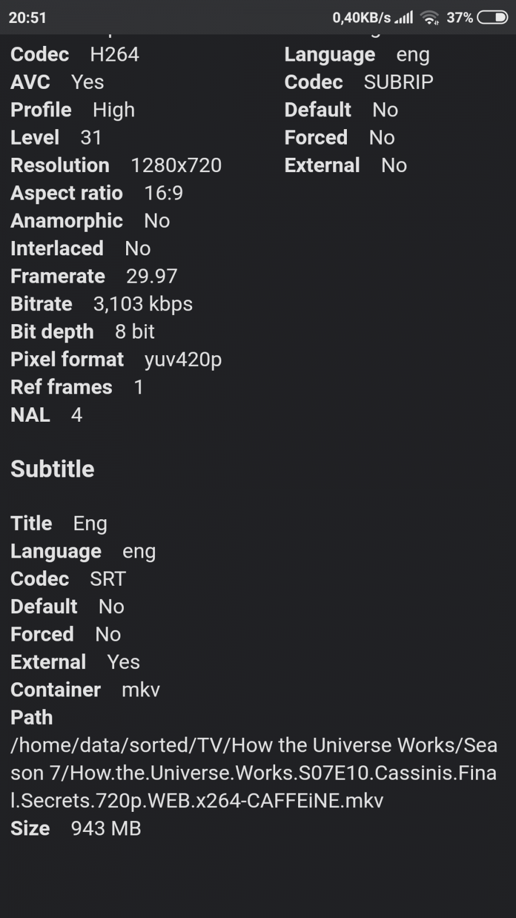Tap the 1280x720 resolution value
Image resolution: width=516 pixels, height=918 pixels.
click(176, 165)
